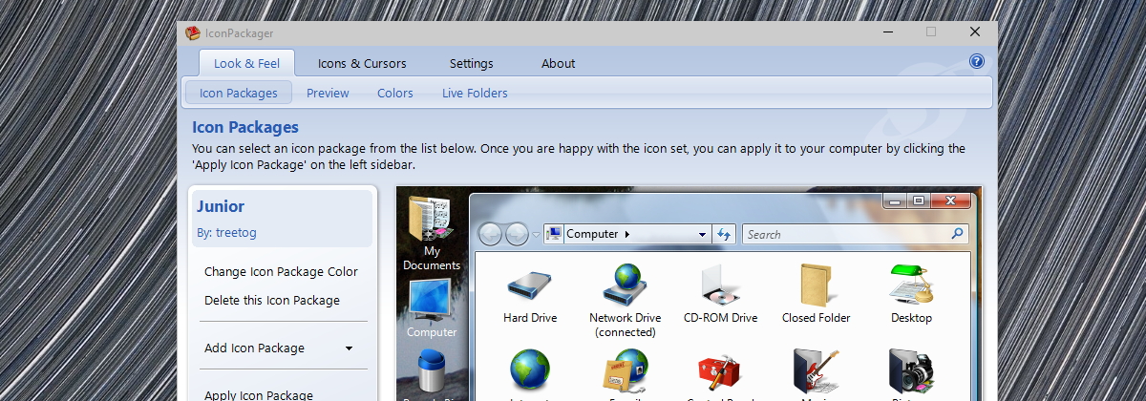Click the blue help question mark icon
Viewport: 1146px width, 401px height.
[x=976, y=61]
